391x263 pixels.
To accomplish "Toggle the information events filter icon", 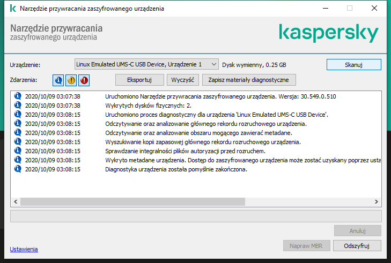I will point(58,80).
